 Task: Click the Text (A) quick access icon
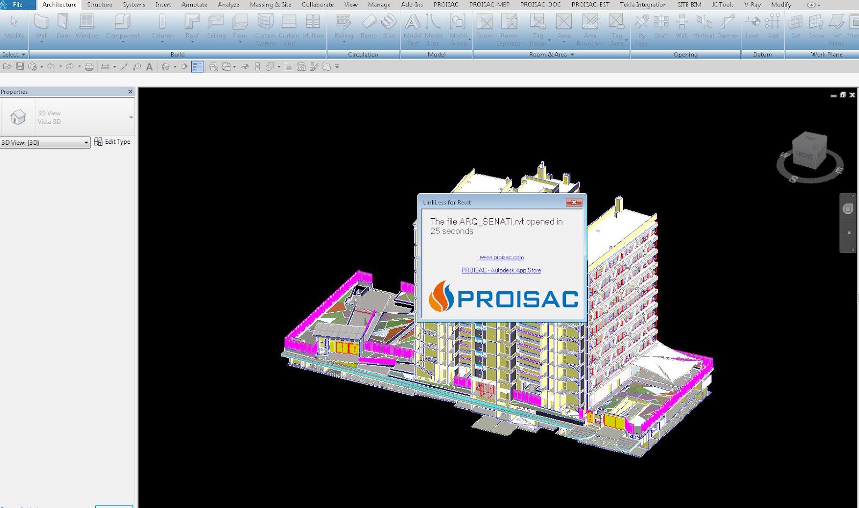(149, 67)
